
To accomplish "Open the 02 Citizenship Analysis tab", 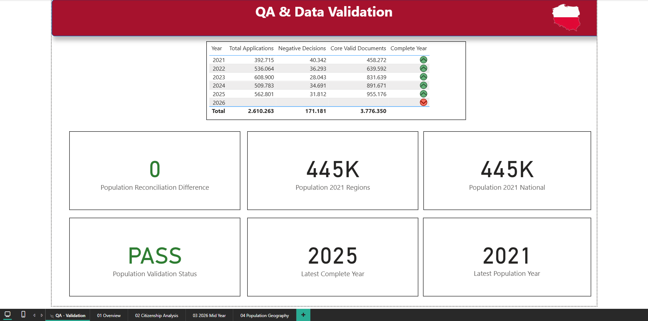I will 156,316.
